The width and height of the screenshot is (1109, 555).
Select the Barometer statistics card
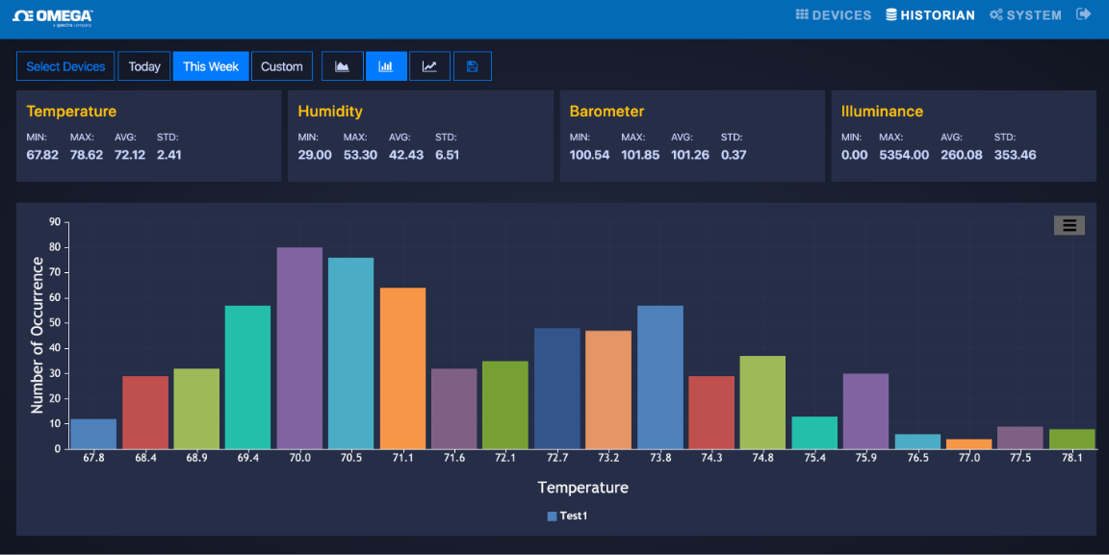(x=691, y=136)
